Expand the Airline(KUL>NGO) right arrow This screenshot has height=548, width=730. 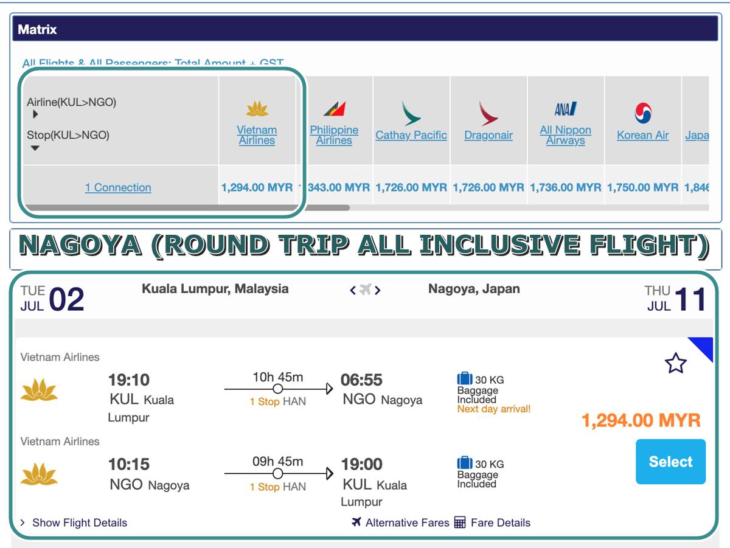point(35,114)
